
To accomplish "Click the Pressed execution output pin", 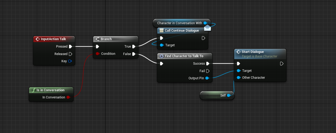I will pos(70,47).
